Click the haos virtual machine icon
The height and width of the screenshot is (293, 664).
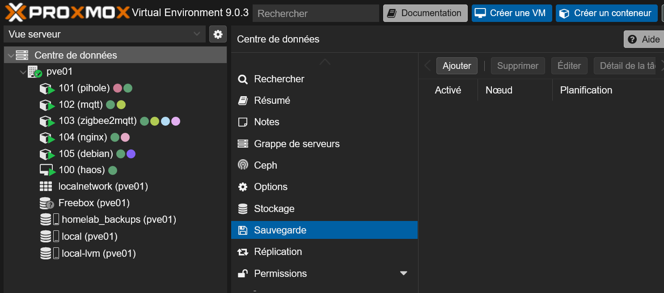click(x=47, y=170)
